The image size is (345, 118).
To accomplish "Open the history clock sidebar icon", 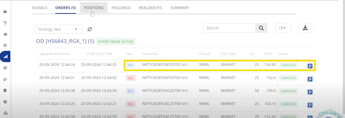I will pyautogui.click(x=5, y=23).
